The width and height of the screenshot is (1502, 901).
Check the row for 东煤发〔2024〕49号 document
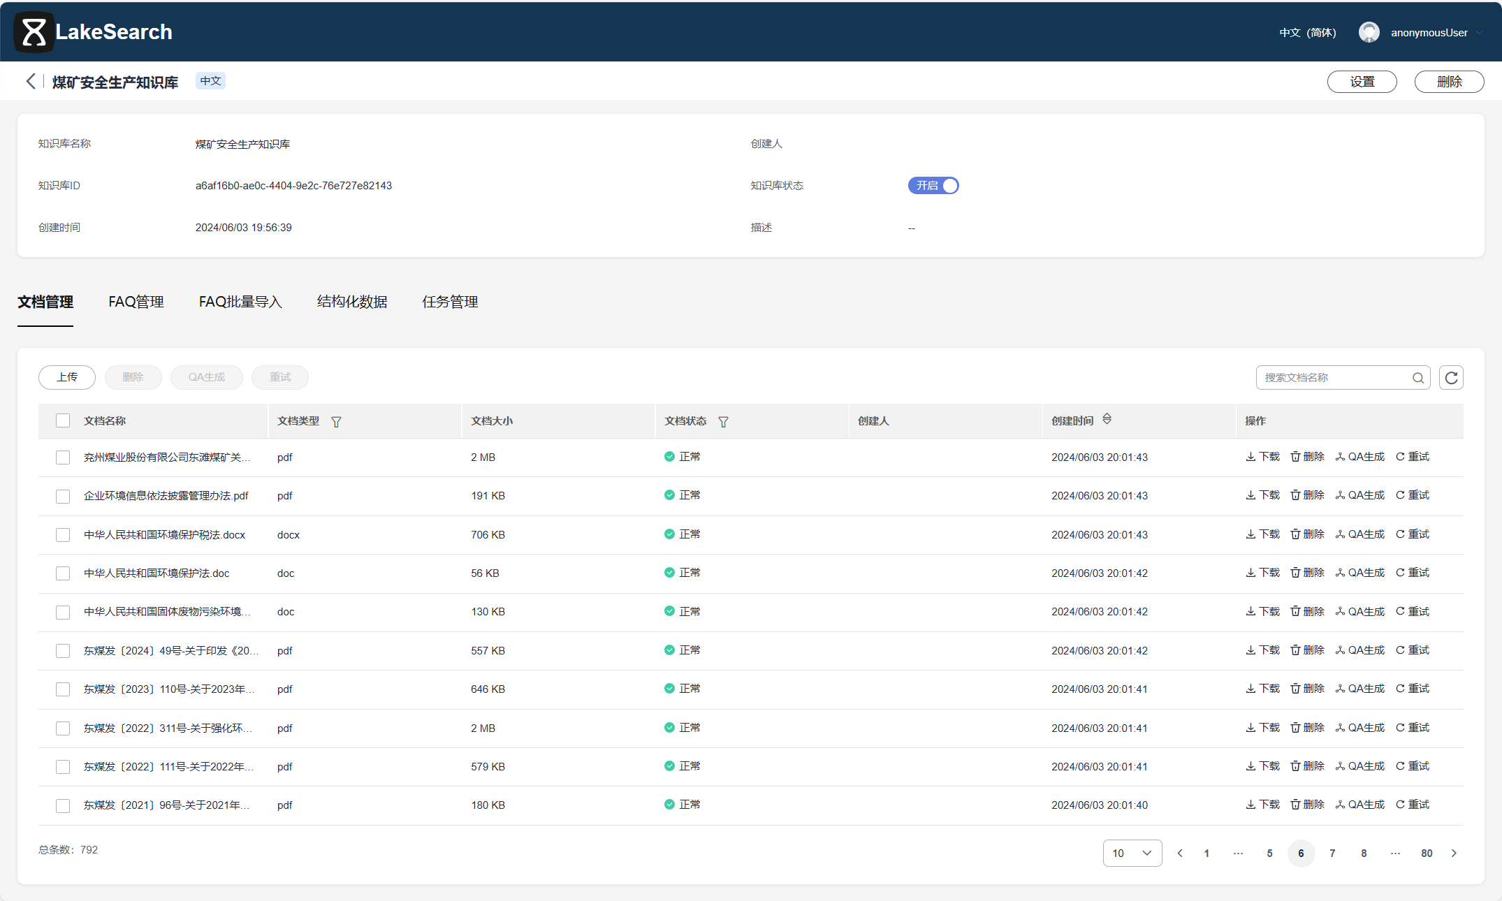pyautogui.click(x=62, y=650)
